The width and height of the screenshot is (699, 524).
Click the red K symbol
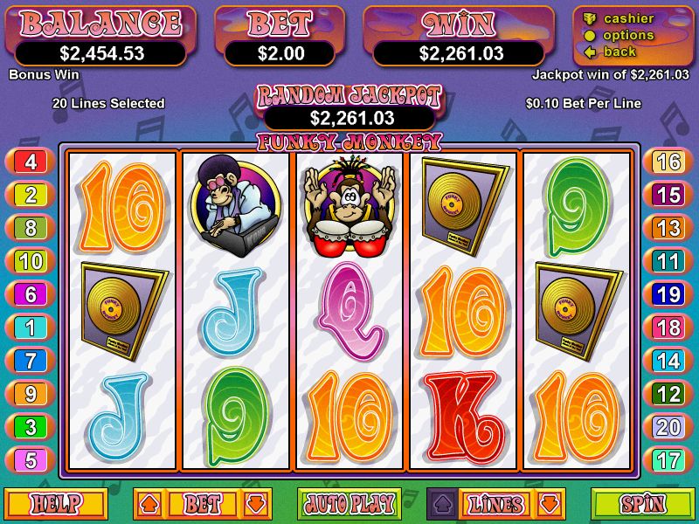coord(464,417)
